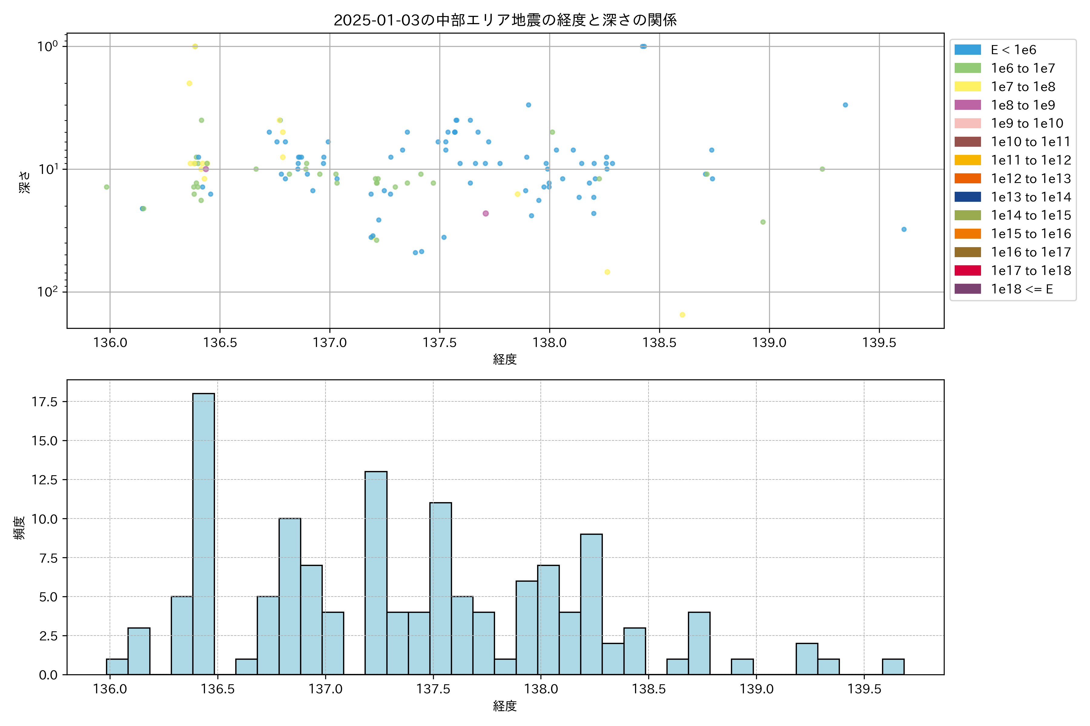The image size is (1090, 726).
Task: Click the '頻度' y-axis label on histogram
Action: [19, 528]
